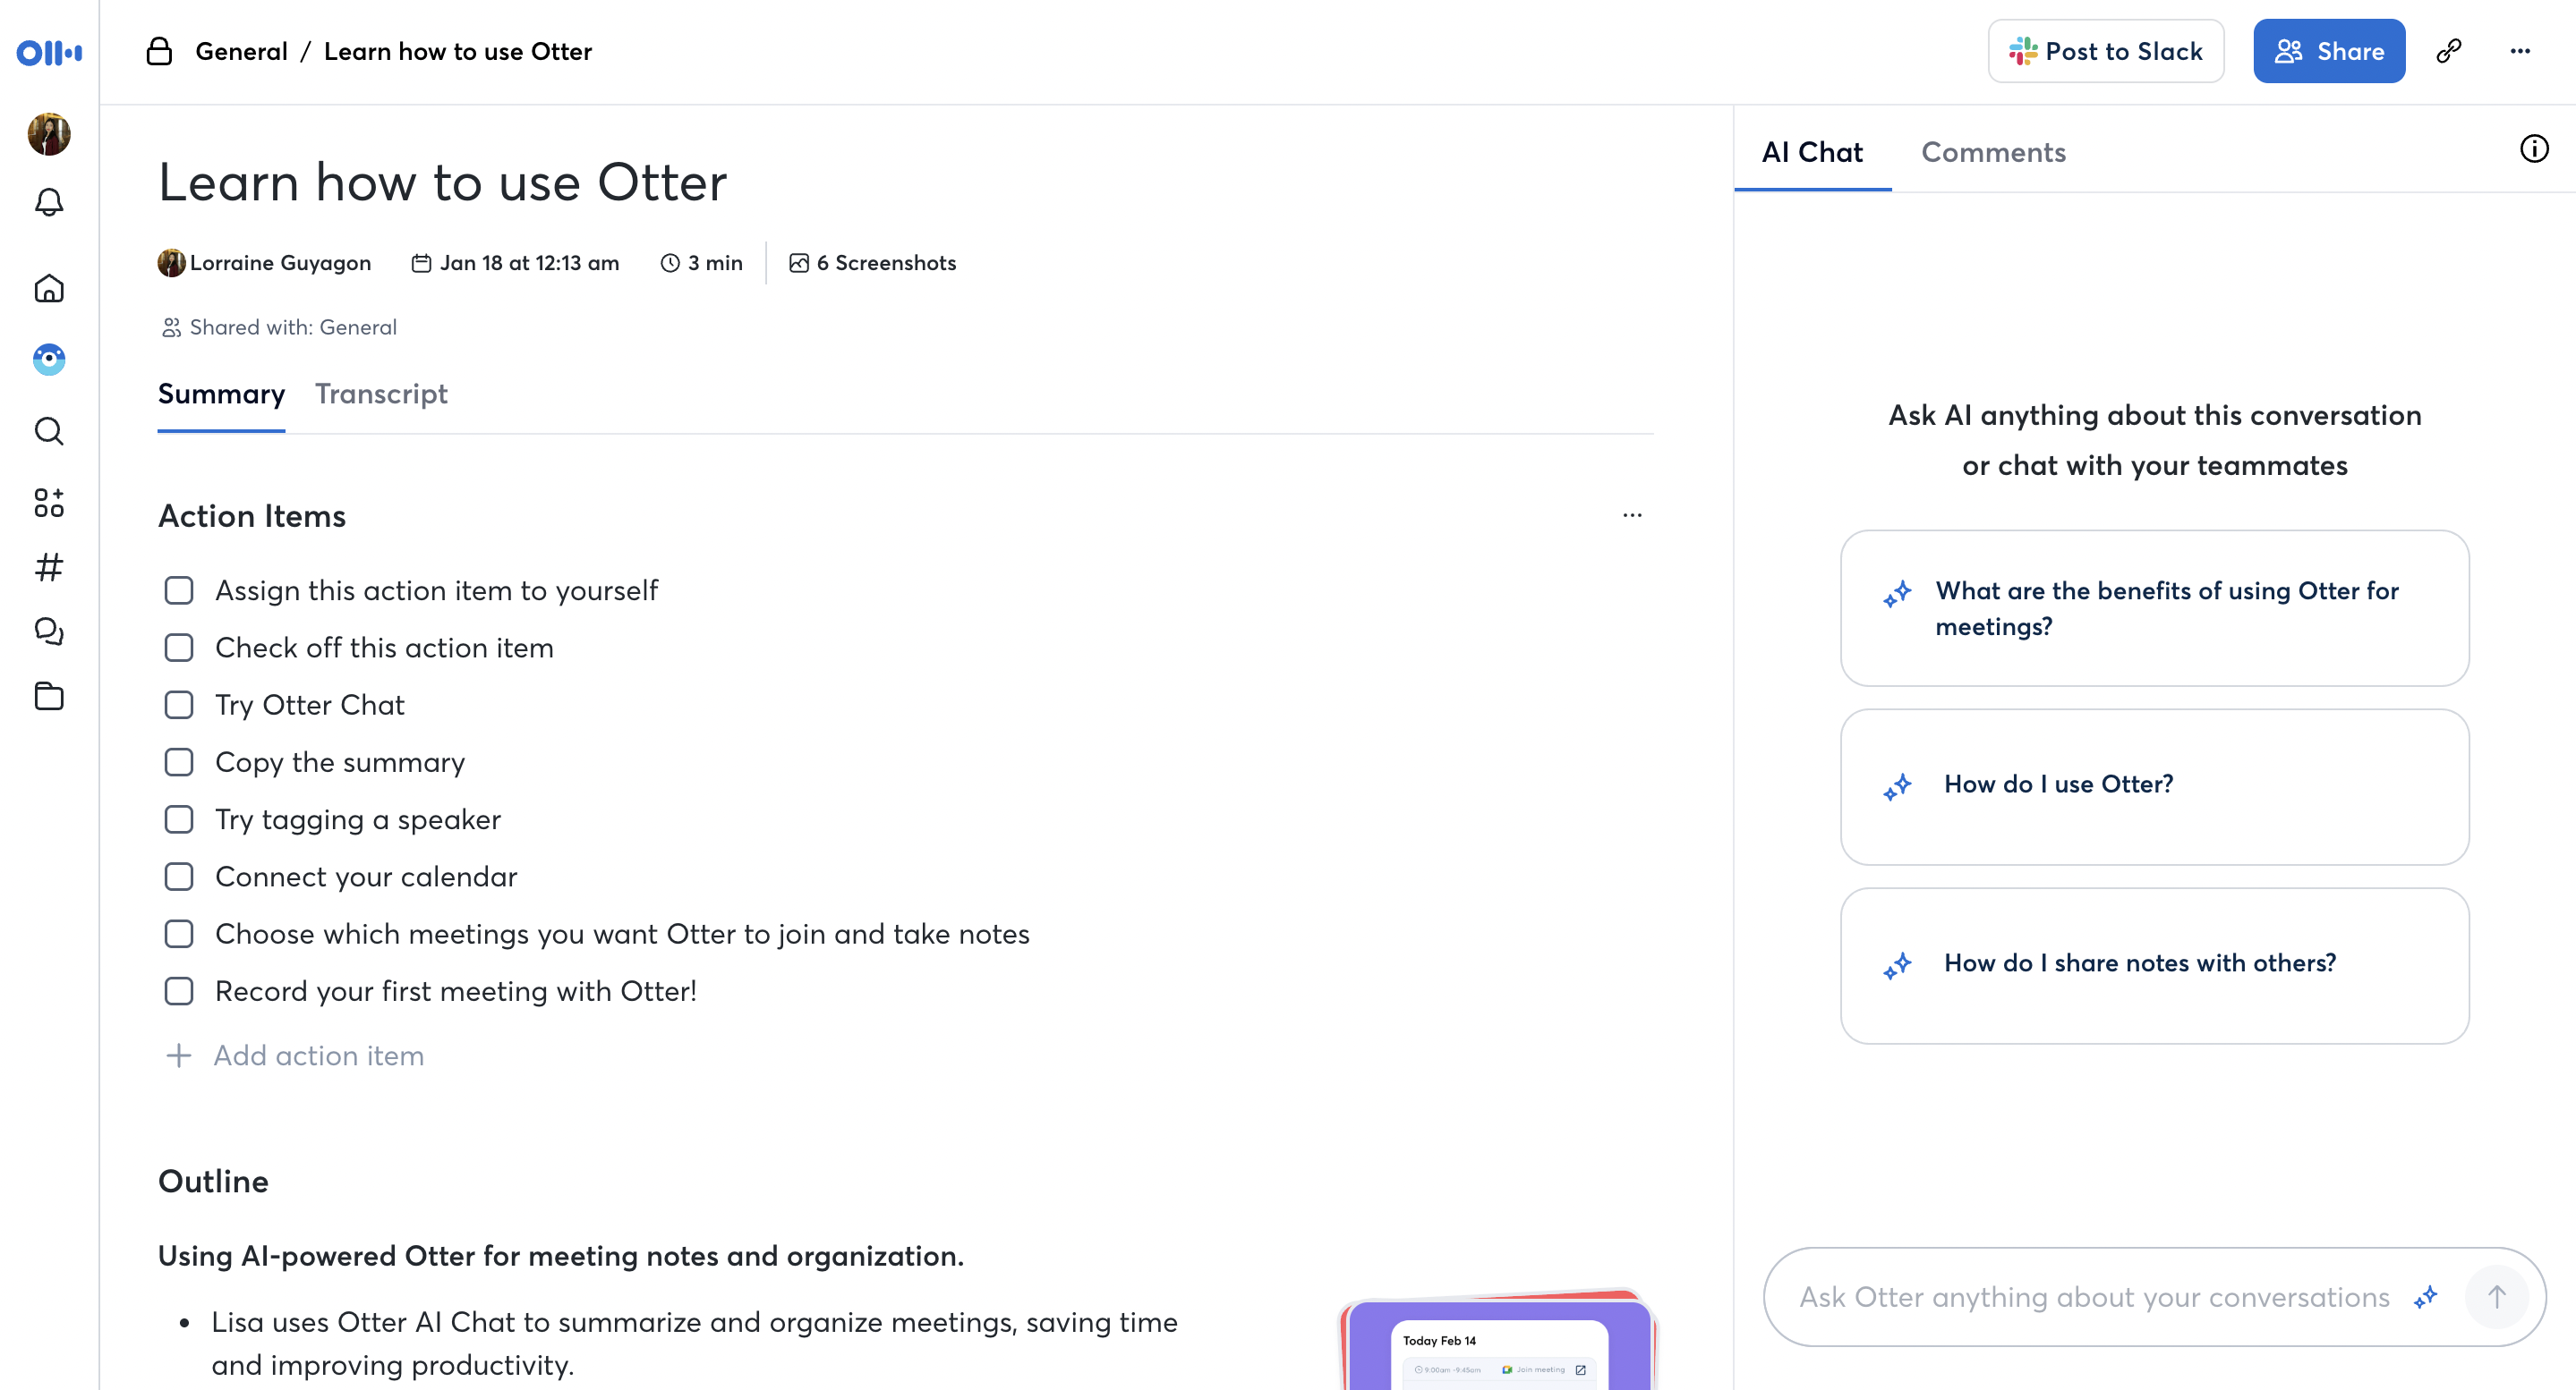
Task: Click the plus icon beside Add action item
Action: tap(178, 1055)
